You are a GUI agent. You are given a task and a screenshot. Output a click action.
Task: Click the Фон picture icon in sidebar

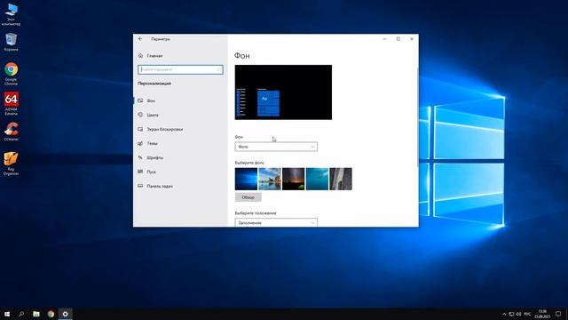point(140,100)
